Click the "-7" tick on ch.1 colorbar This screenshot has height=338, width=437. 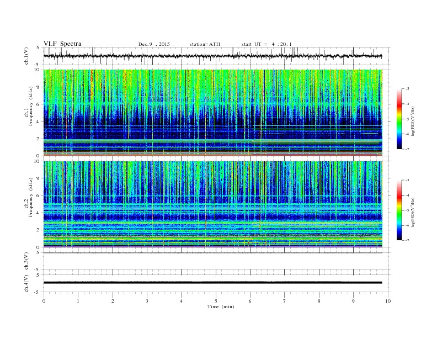(407, 149)
